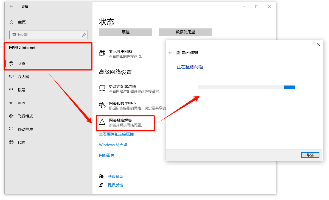Screen dimensions: 329x200
Task: Open the 数据使用量 view
Action: pyautogui.click(x=185, y=32)
